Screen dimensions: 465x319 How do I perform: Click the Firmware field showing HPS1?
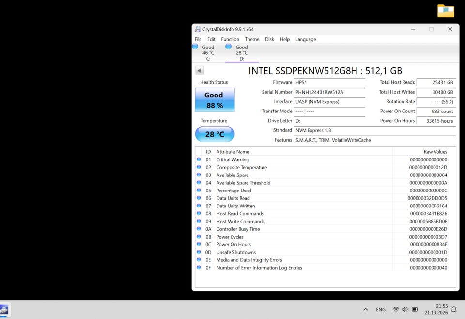click(x=329, y=82)
